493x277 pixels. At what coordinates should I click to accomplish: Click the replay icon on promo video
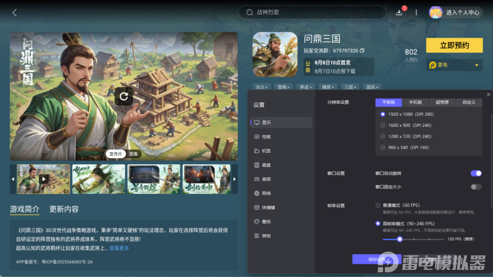click(x=124, y=96)
